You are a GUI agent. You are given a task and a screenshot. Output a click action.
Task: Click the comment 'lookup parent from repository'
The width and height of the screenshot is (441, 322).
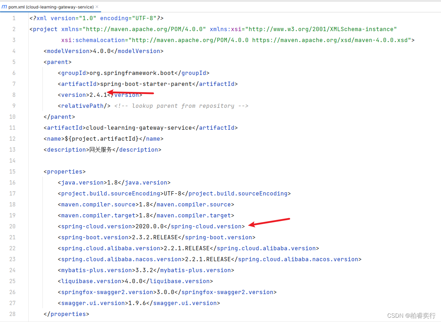coord(181,106)
